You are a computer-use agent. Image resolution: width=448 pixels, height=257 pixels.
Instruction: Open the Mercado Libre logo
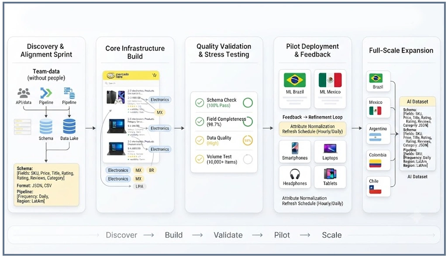click(x=118, y=75)
